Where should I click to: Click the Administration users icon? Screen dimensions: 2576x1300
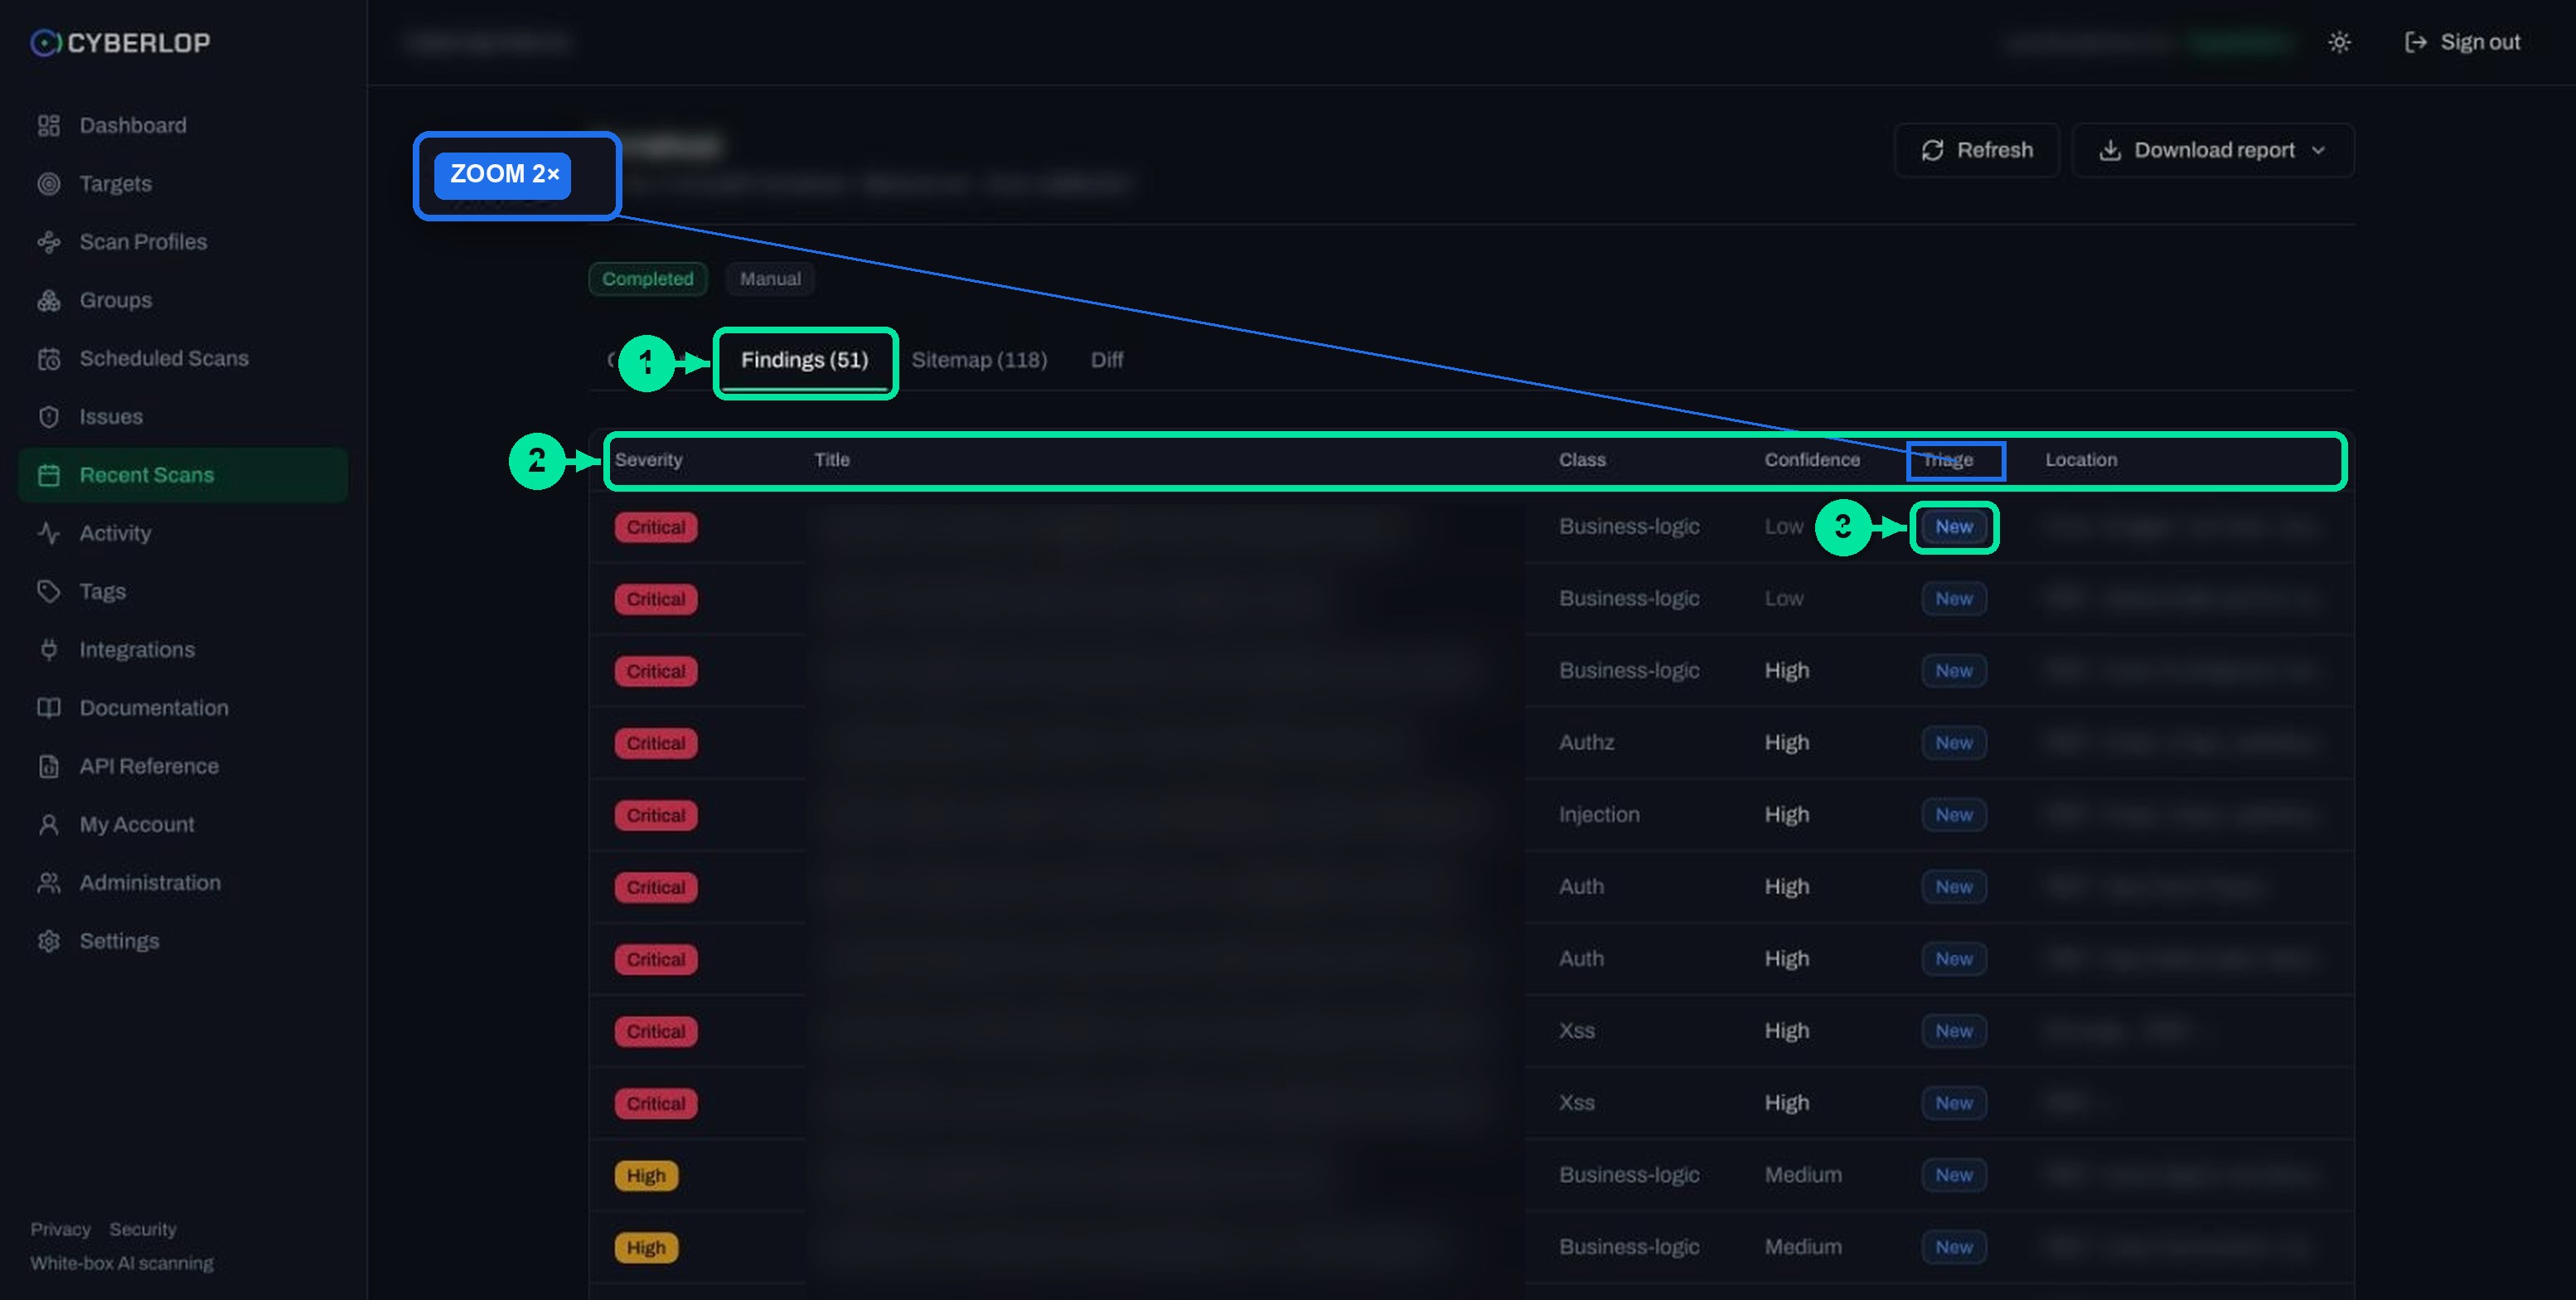[48, 882]
